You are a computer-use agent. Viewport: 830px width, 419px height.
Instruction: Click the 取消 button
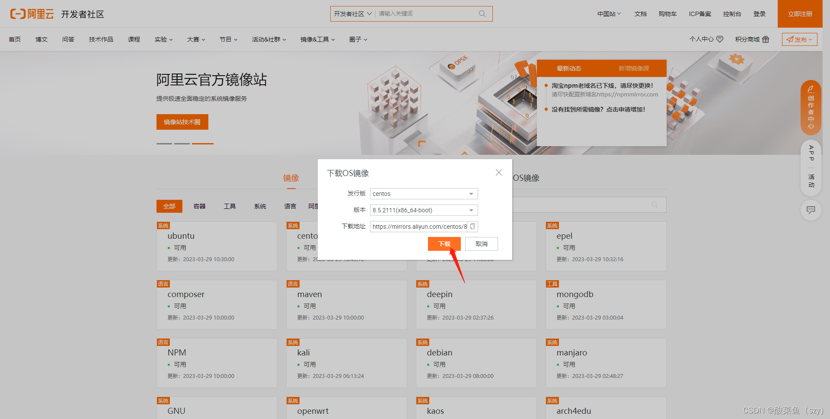(482, 244)
